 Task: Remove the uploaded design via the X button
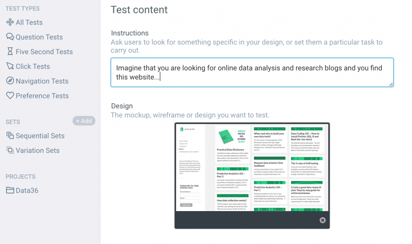(323, 220)
